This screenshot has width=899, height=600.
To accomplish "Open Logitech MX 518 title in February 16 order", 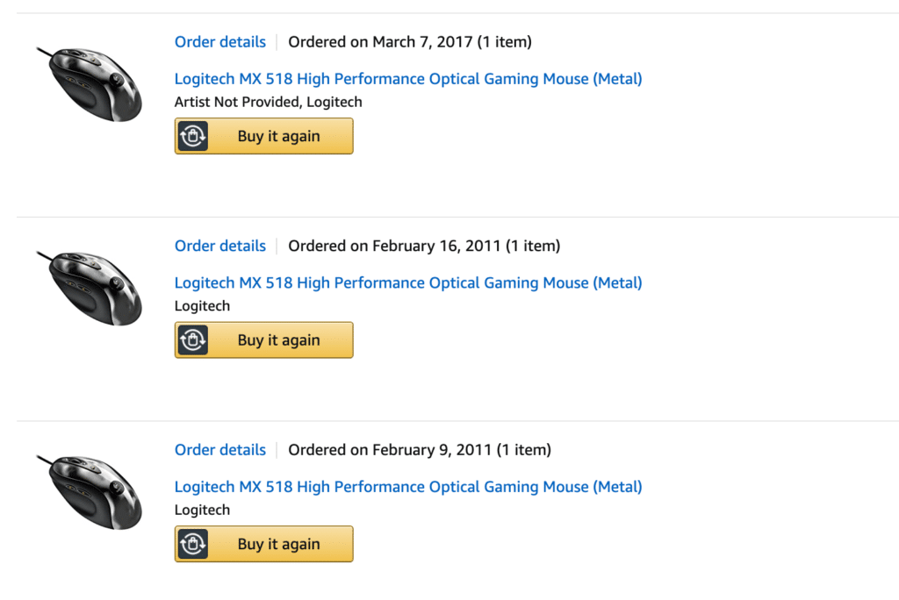I will [408, 282].
